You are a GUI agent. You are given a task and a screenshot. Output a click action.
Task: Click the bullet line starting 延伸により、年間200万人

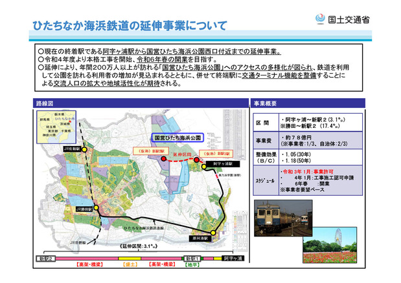(x=194, y=75)
